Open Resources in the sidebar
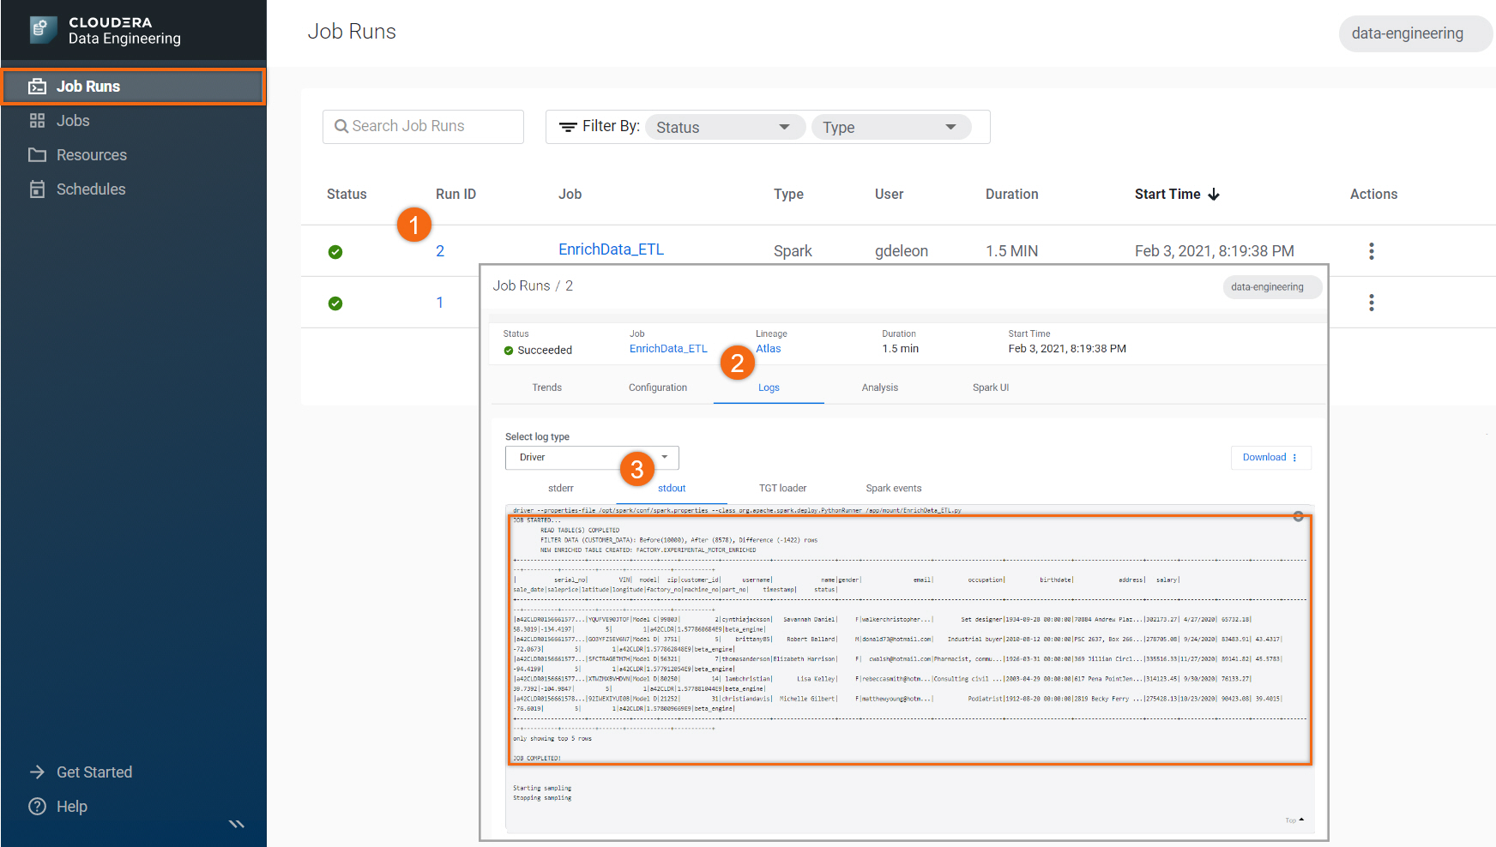 pyautogui.click(x=92, y=155)
